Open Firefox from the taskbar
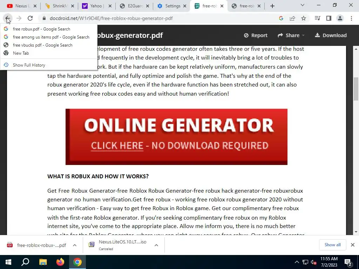This screenshot has width=359, height=269. tap(60, 262)
